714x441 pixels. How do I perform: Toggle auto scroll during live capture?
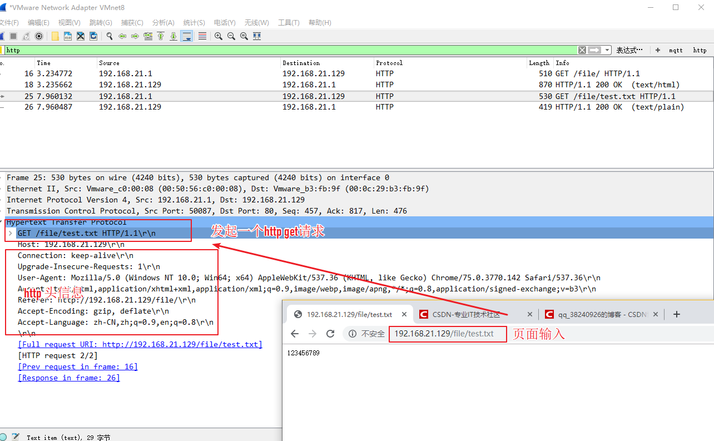click(x=187, y=36)
